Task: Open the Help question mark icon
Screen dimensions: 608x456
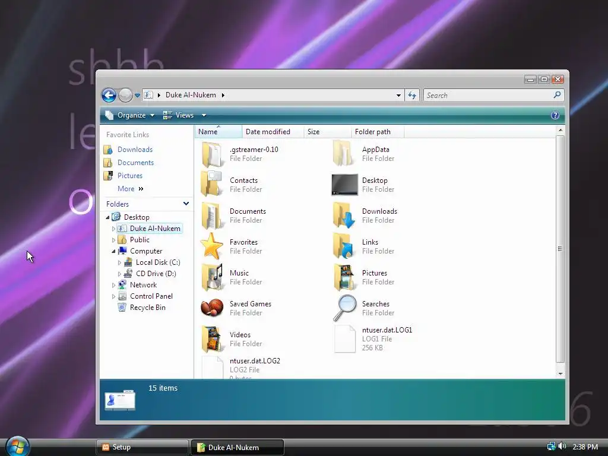Action: point(555,115)
